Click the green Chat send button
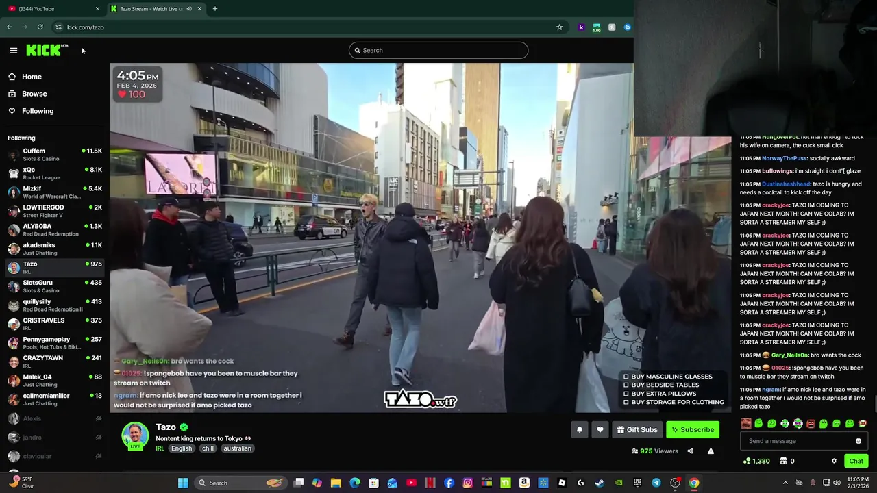 tap(856, 461)
